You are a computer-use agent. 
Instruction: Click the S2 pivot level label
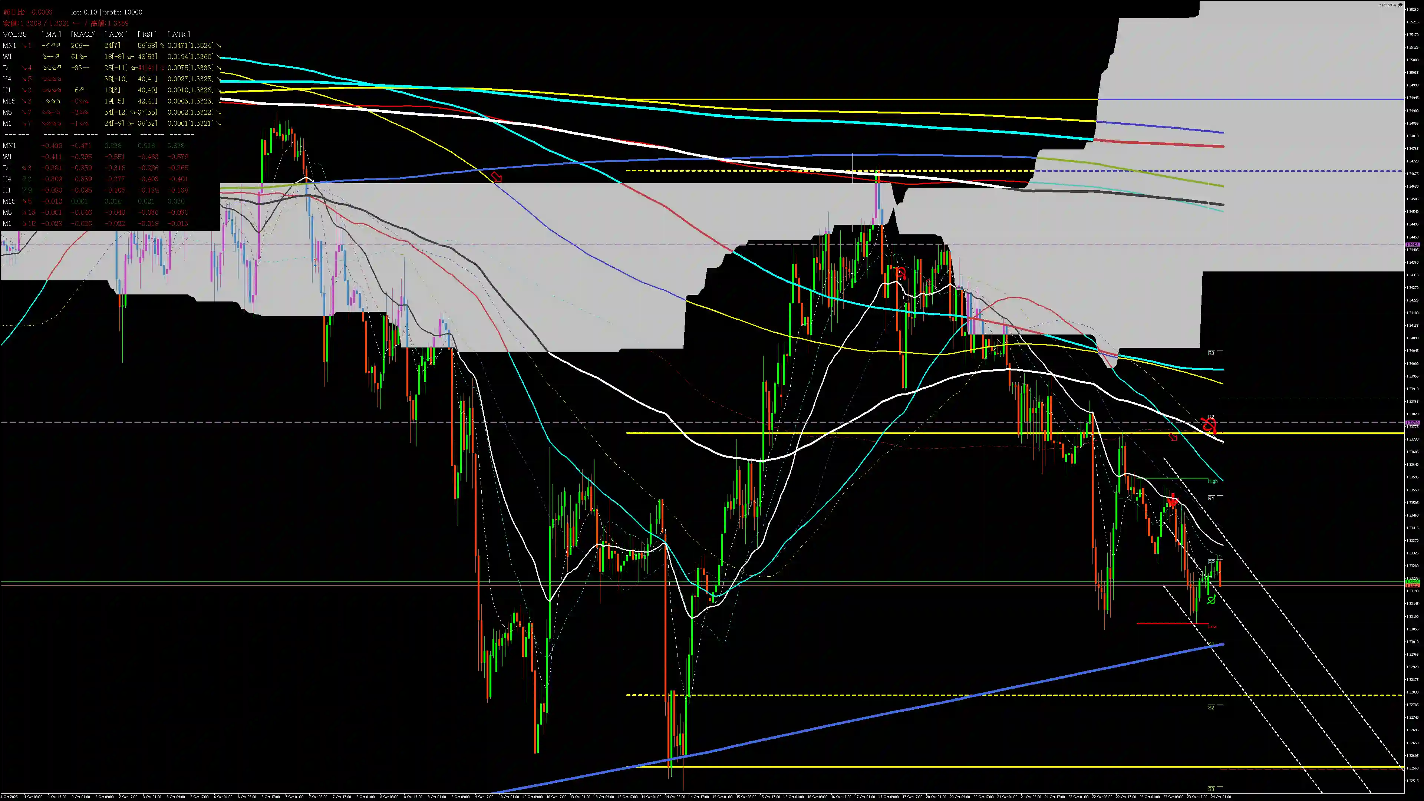pos(1211,708)
